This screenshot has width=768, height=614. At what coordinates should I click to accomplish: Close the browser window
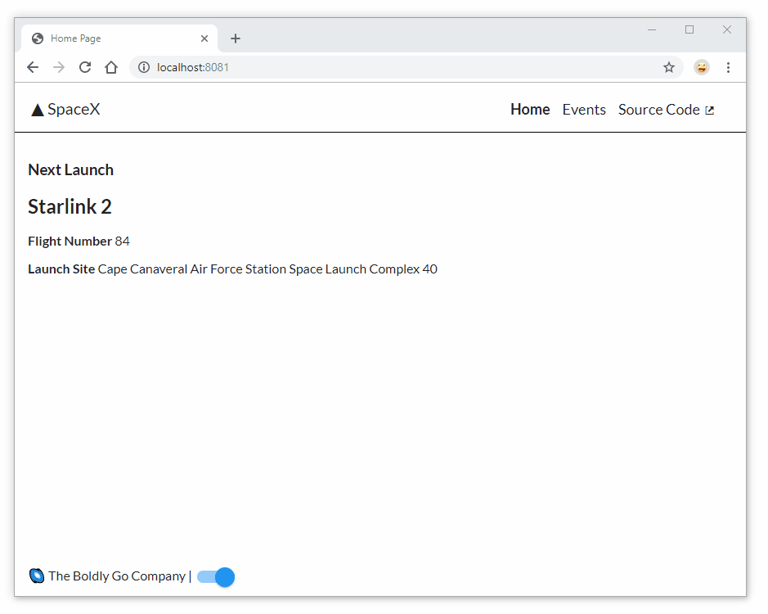(x=727, y=30)
